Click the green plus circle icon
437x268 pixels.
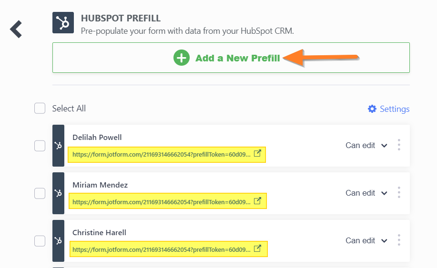(182, 58)
